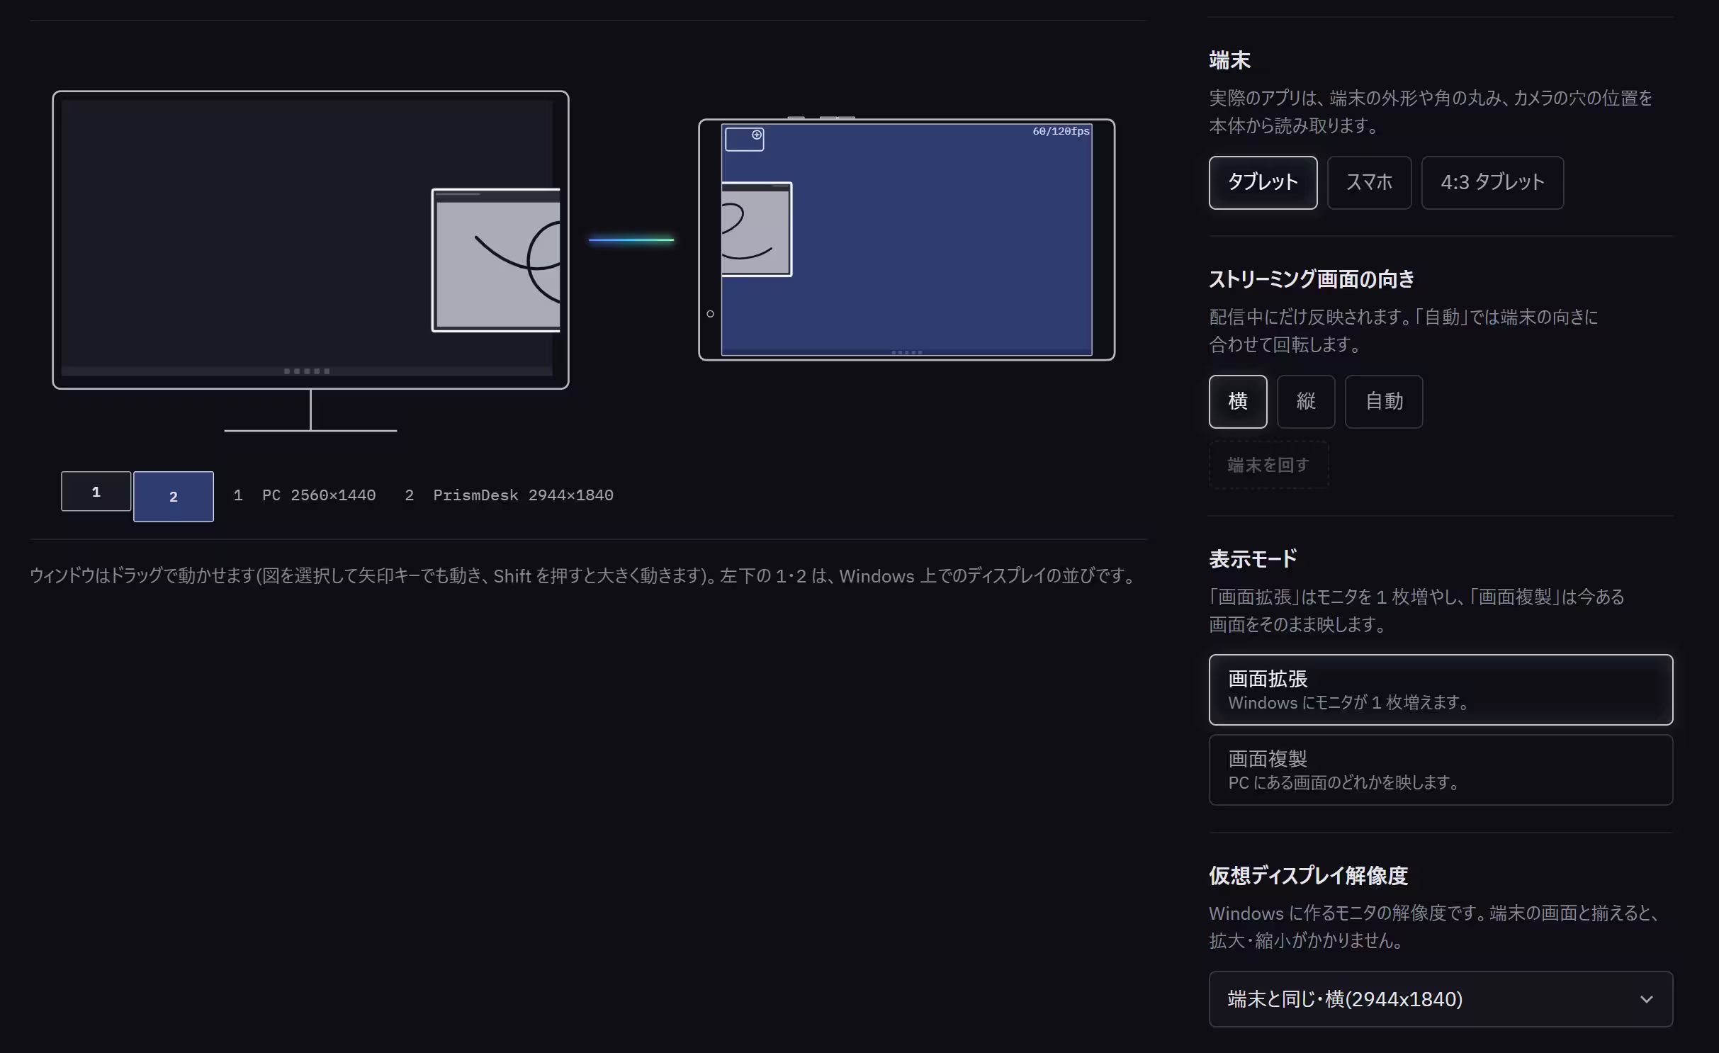1719x1053 pixels.
Task: Choose the 画面複製 display mode
Action: click(x=1441, y=770)
